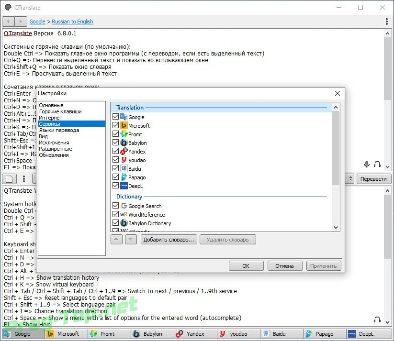The width and height of the screenshot is (394, 341).
Task: Switch to Yandex service tab at bottom
Action: [195, 334]
